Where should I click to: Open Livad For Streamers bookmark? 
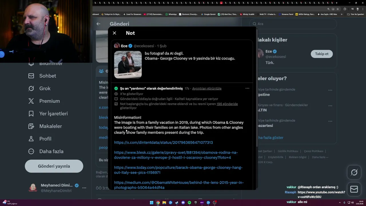(x=132, y=14)
